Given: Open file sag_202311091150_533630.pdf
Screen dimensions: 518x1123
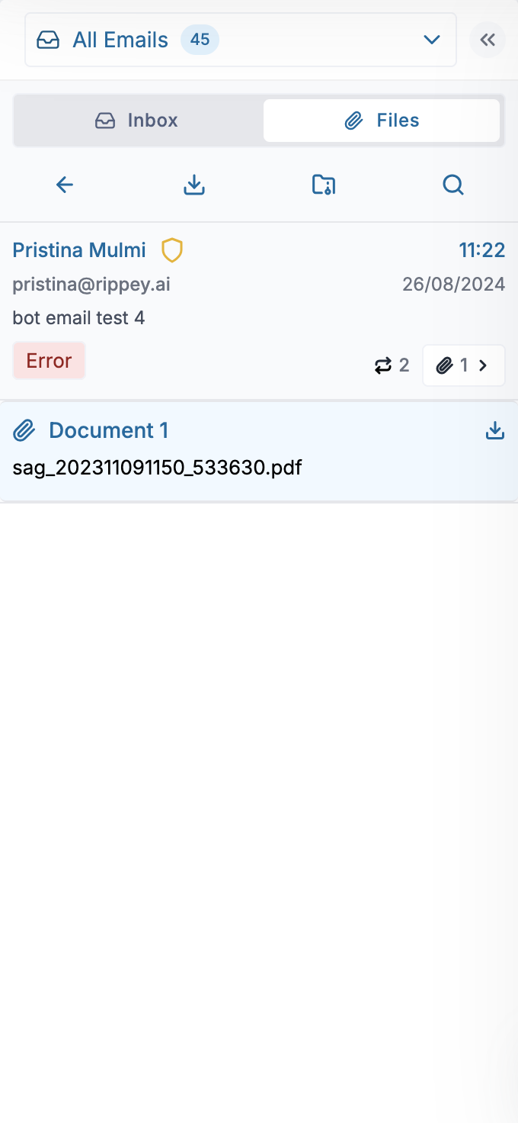Looking at the screenshot, I should click(x=157, y=467).
